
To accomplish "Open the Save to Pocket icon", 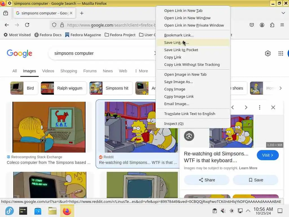I will [x=252, y=25].
